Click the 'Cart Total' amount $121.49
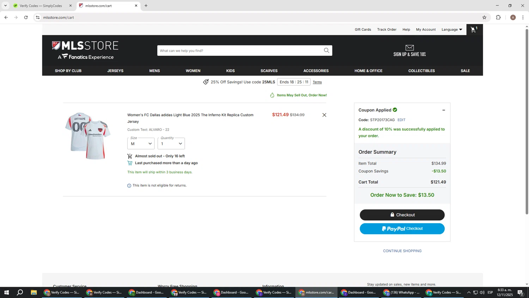This screenshot has width=529, height=298. coord(438,182)
